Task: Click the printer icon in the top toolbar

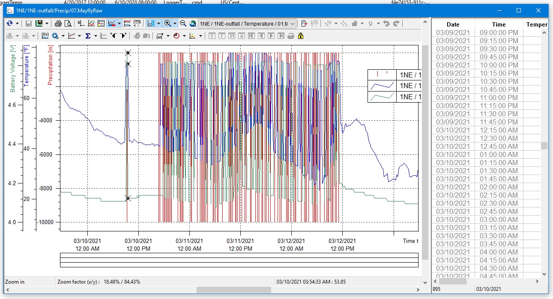Action: (58, 24)
